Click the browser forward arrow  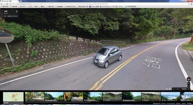pos(4,4)
